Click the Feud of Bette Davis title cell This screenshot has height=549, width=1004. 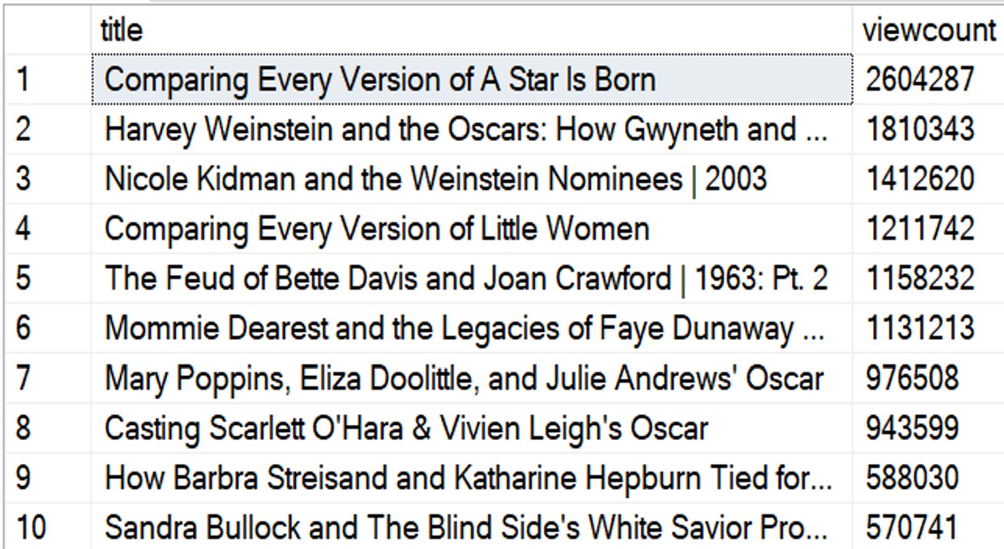point(472,279)
